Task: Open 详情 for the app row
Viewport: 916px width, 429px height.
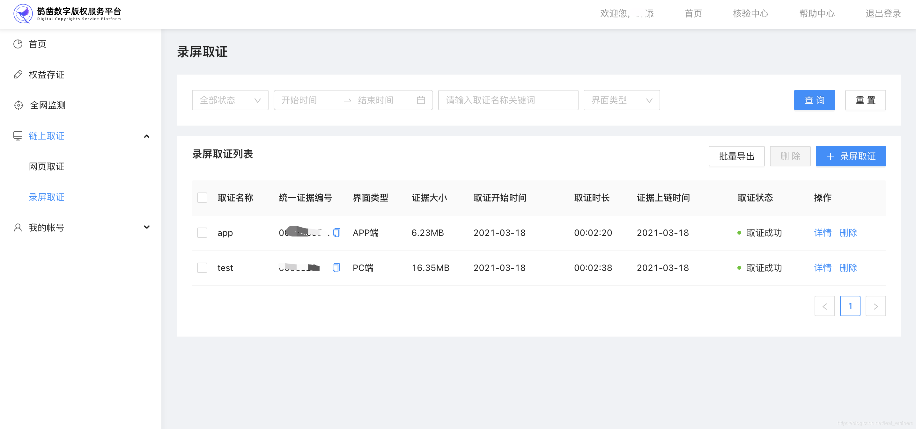Action: pyautogui.click(x=823, y=233)
